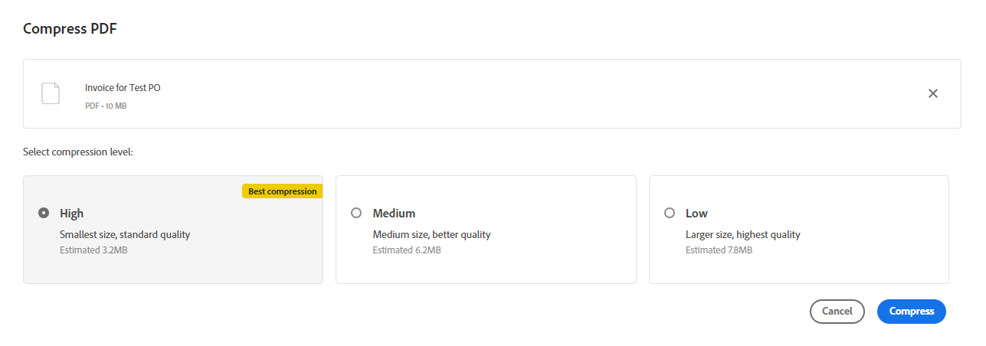986x346 pixels.
Task: Click the Estimated 7.8MB size text
Action: pyautogui.click(x=719, y=250)
